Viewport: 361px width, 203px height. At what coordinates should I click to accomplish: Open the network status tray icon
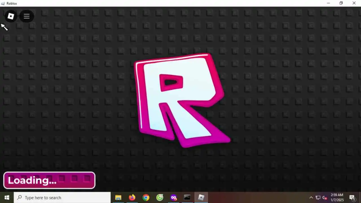pos(318,198)
